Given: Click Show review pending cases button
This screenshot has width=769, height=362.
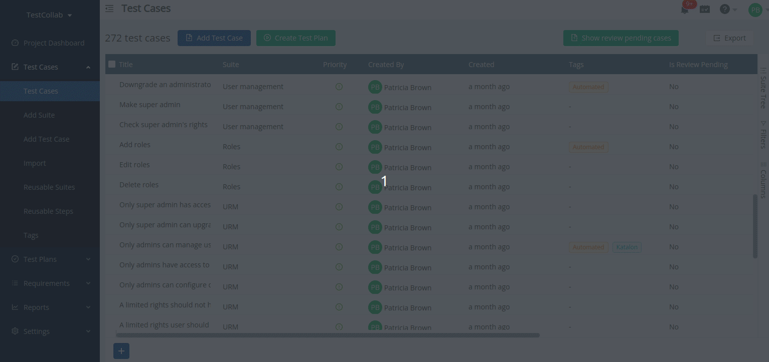Looking at the screenshot, I should point(621,38).
